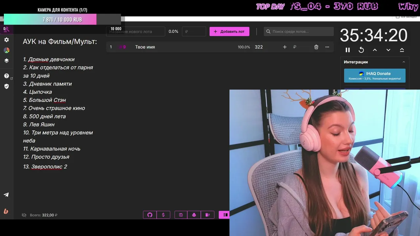Open the Telegram paper plane icon
420x236 pixels.
tap(6, 195)
